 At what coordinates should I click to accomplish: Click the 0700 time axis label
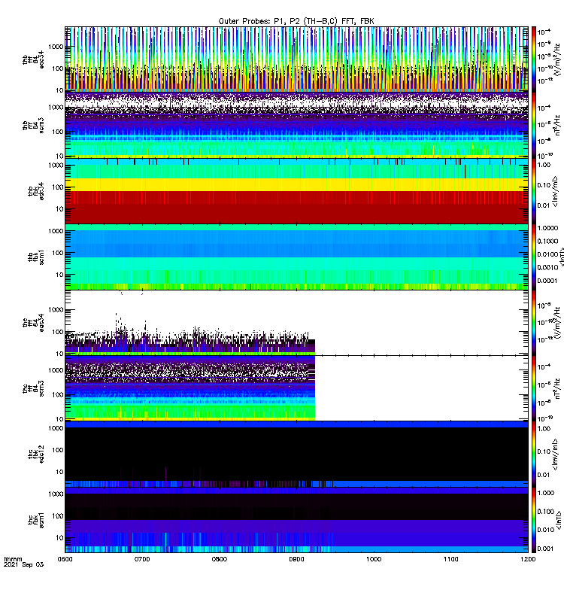click(142, 559)
